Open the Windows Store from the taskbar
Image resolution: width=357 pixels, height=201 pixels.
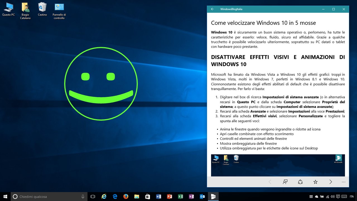pos(148,197)
